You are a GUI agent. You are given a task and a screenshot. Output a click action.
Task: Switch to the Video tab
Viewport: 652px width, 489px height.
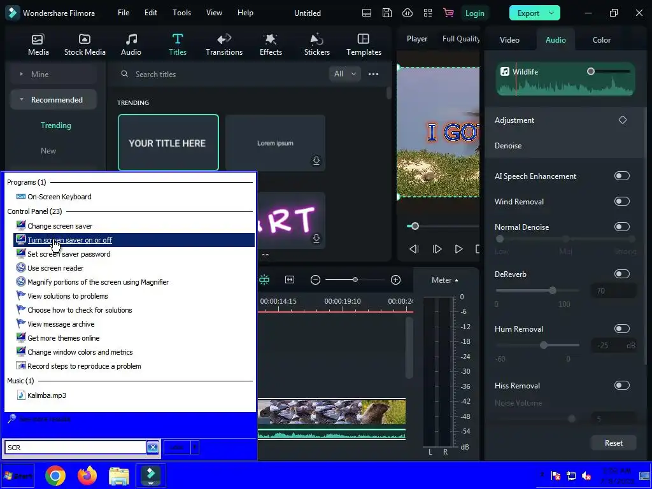(509, 40)
